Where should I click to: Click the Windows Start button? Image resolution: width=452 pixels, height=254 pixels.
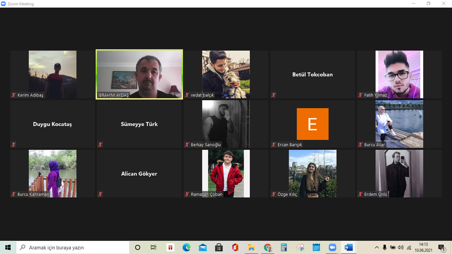[x=8, y=247]
